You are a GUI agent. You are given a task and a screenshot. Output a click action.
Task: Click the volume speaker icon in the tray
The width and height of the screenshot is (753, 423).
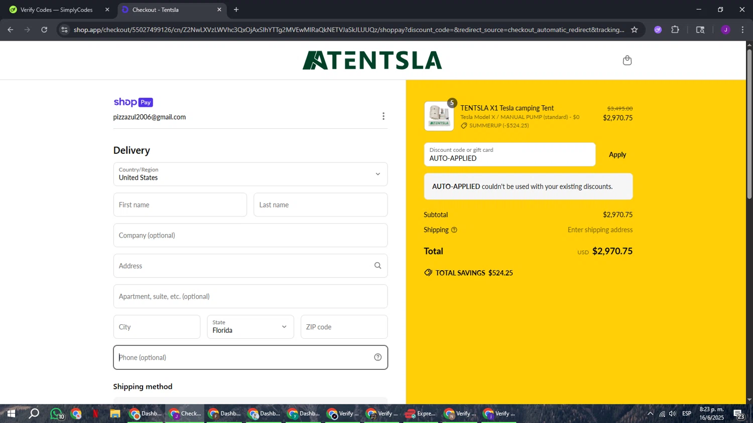point(673,413)
